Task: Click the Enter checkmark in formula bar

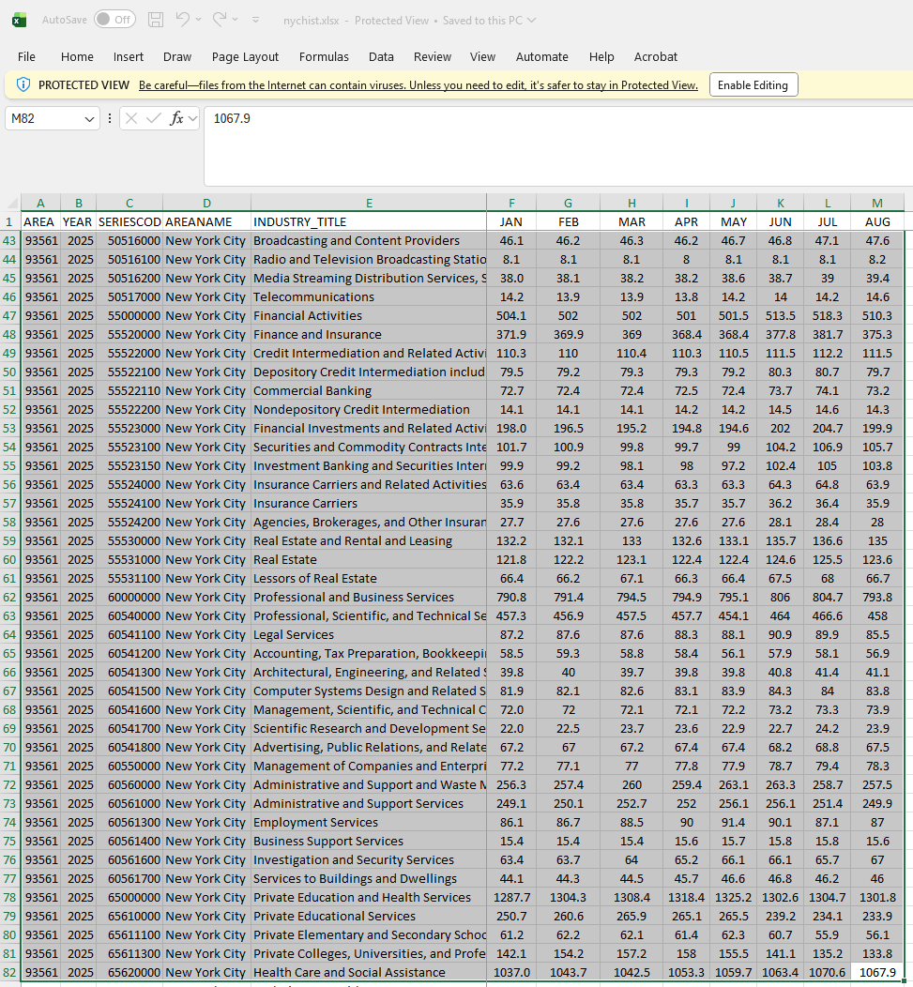Action: (x=154, y=118)
